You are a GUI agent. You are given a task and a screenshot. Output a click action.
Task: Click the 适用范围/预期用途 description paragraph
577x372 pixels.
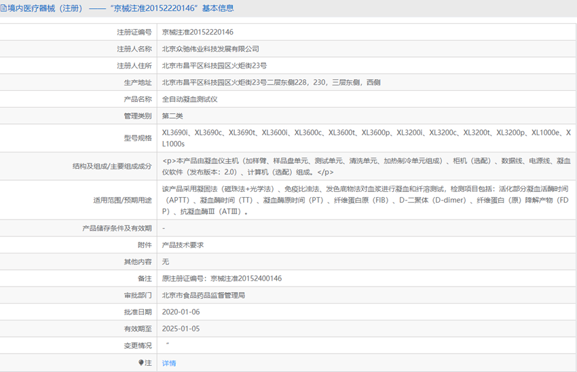click(366, 200)
